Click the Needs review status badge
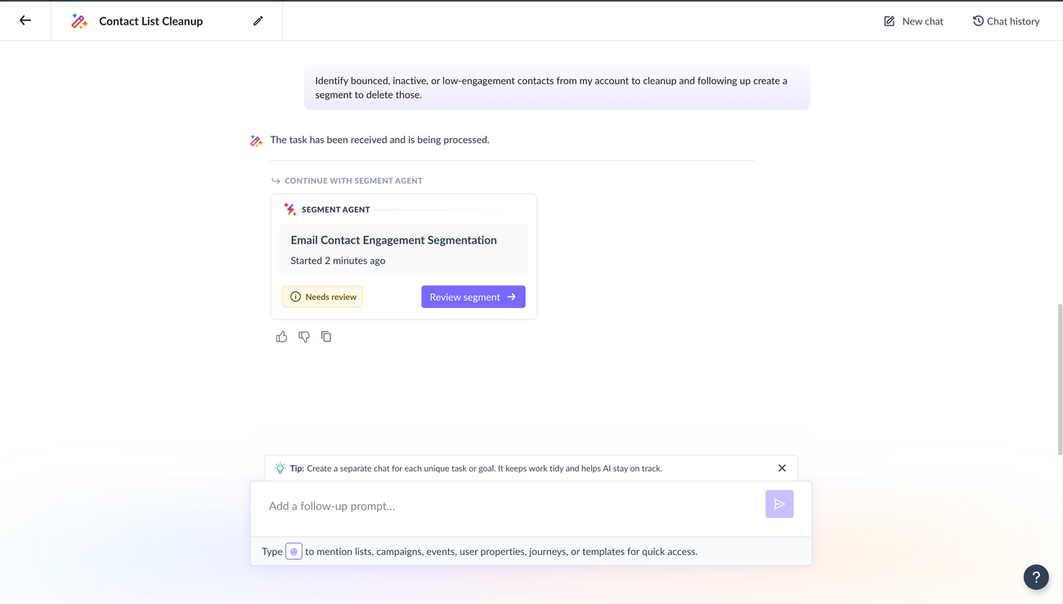1063x604 pixels. pos(323,297)
